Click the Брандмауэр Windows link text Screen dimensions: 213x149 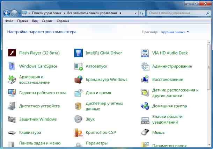click(106, 80)
